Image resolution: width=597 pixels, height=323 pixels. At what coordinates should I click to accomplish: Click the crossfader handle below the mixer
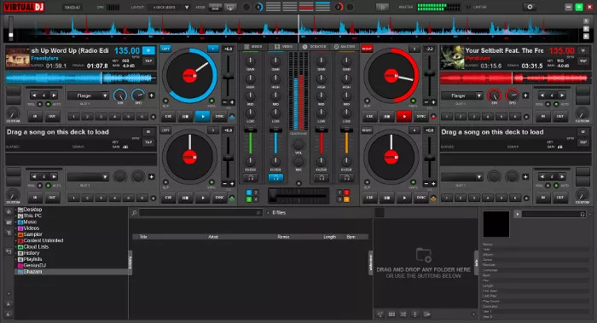pyautogui.click(x=273, y=195)
